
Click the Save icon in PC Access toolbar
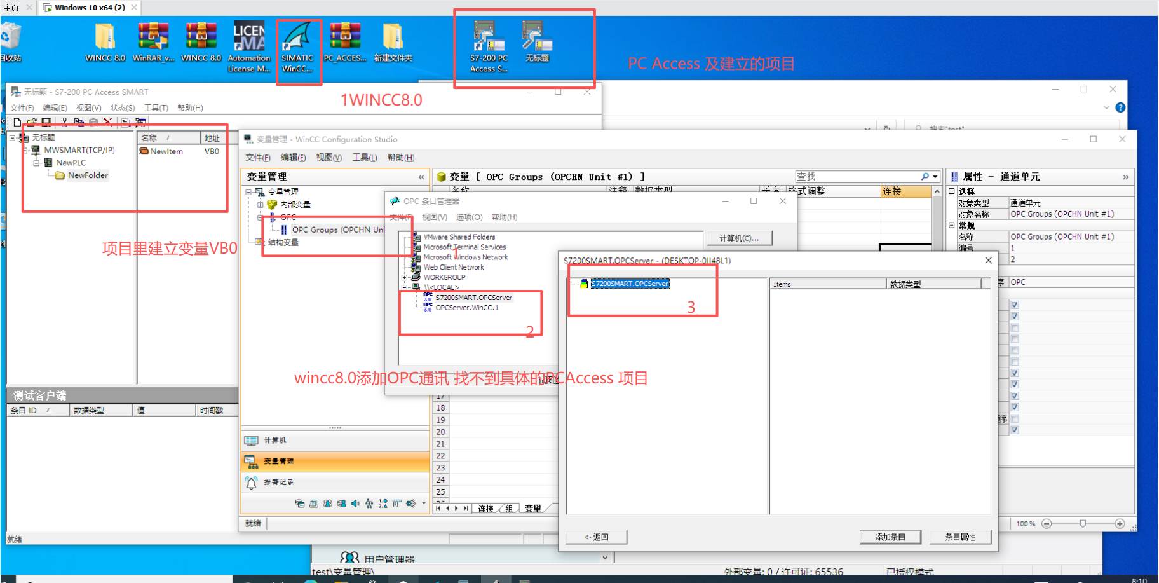46,122
